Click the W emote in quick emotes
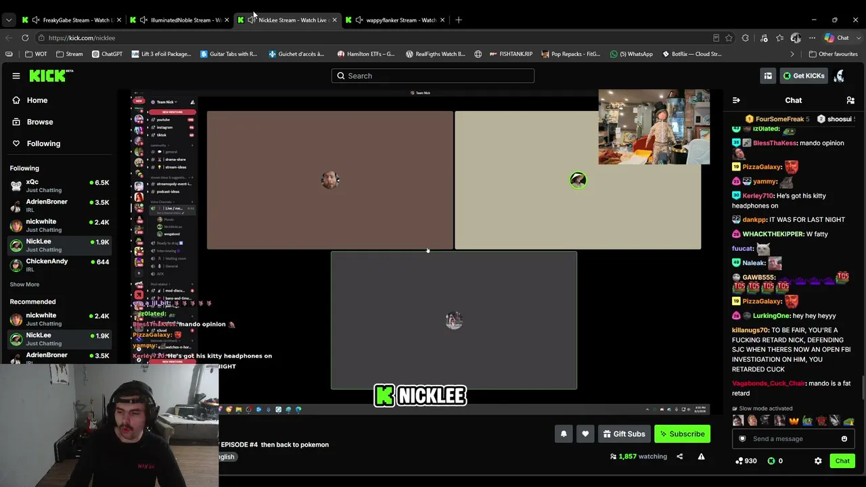 pyautogui.click(x=794, y=421)
